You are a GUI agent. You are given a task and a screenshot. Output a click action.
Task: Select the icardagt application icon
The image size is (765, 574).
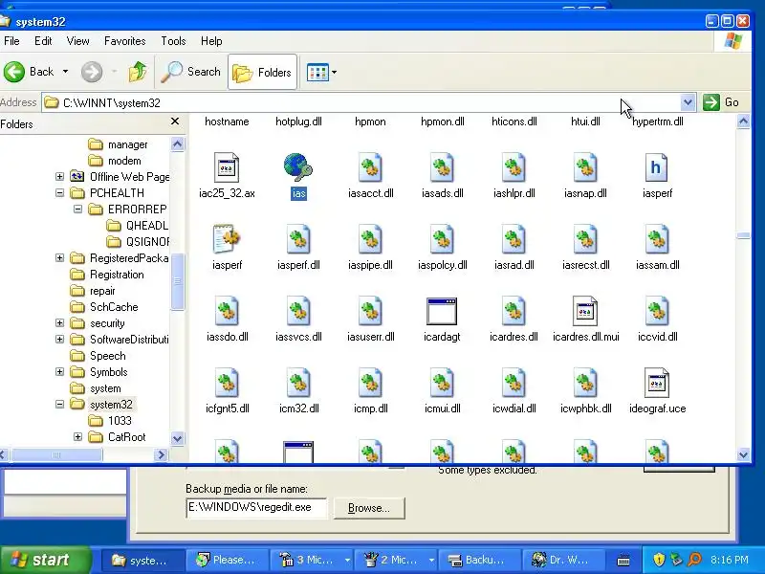point(442,311)
